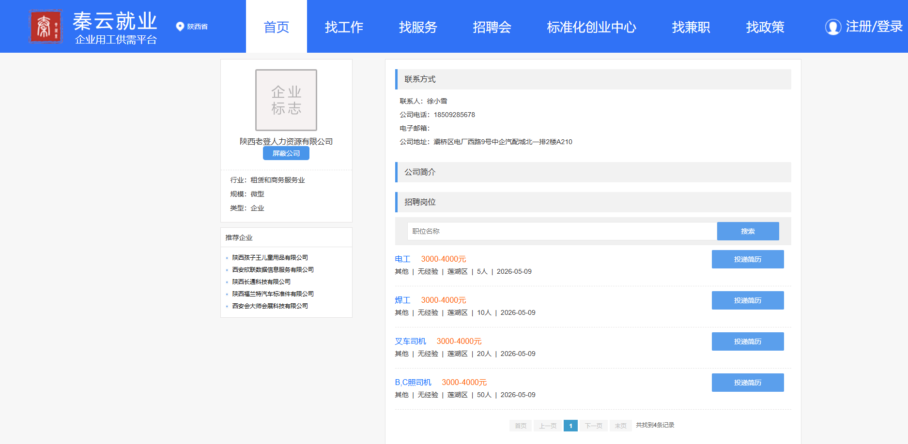This screenshot has width=908, height=444.
Task: Click the 秦云就业 red seal logo
Action: (46, 26)
